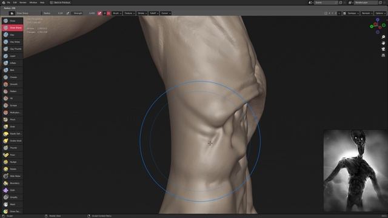The image size is (388, 218).
Task: Click the Back to Previous button
Action: 60,2
